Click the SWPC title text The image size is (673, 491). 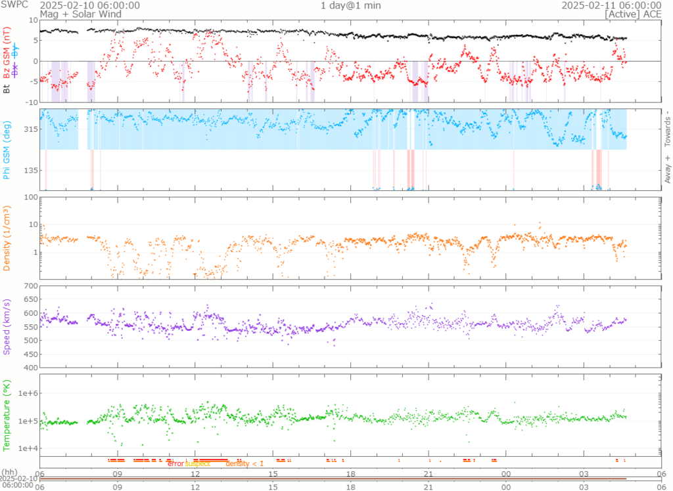click(14, 5)
